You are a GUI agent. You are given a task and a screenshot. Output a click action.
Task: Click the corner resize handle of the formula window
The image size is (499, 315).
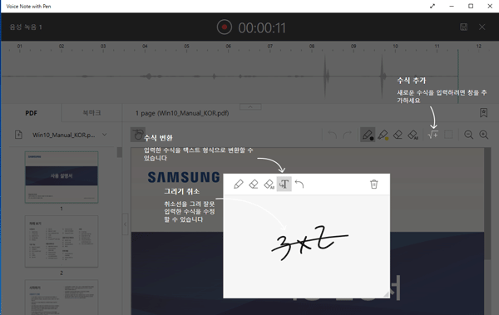coord(386,294)
